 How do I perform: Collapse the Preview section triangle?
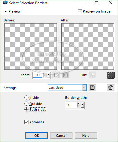pyautogui.click(x=6, y=11)
